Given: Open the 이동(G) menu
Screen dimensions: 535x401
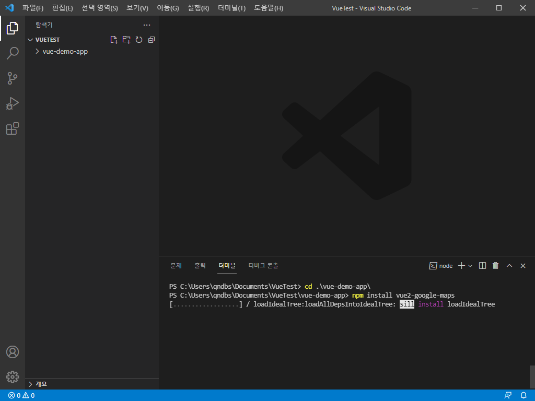Looking at the screenshot, I should [x=168, y=8].
